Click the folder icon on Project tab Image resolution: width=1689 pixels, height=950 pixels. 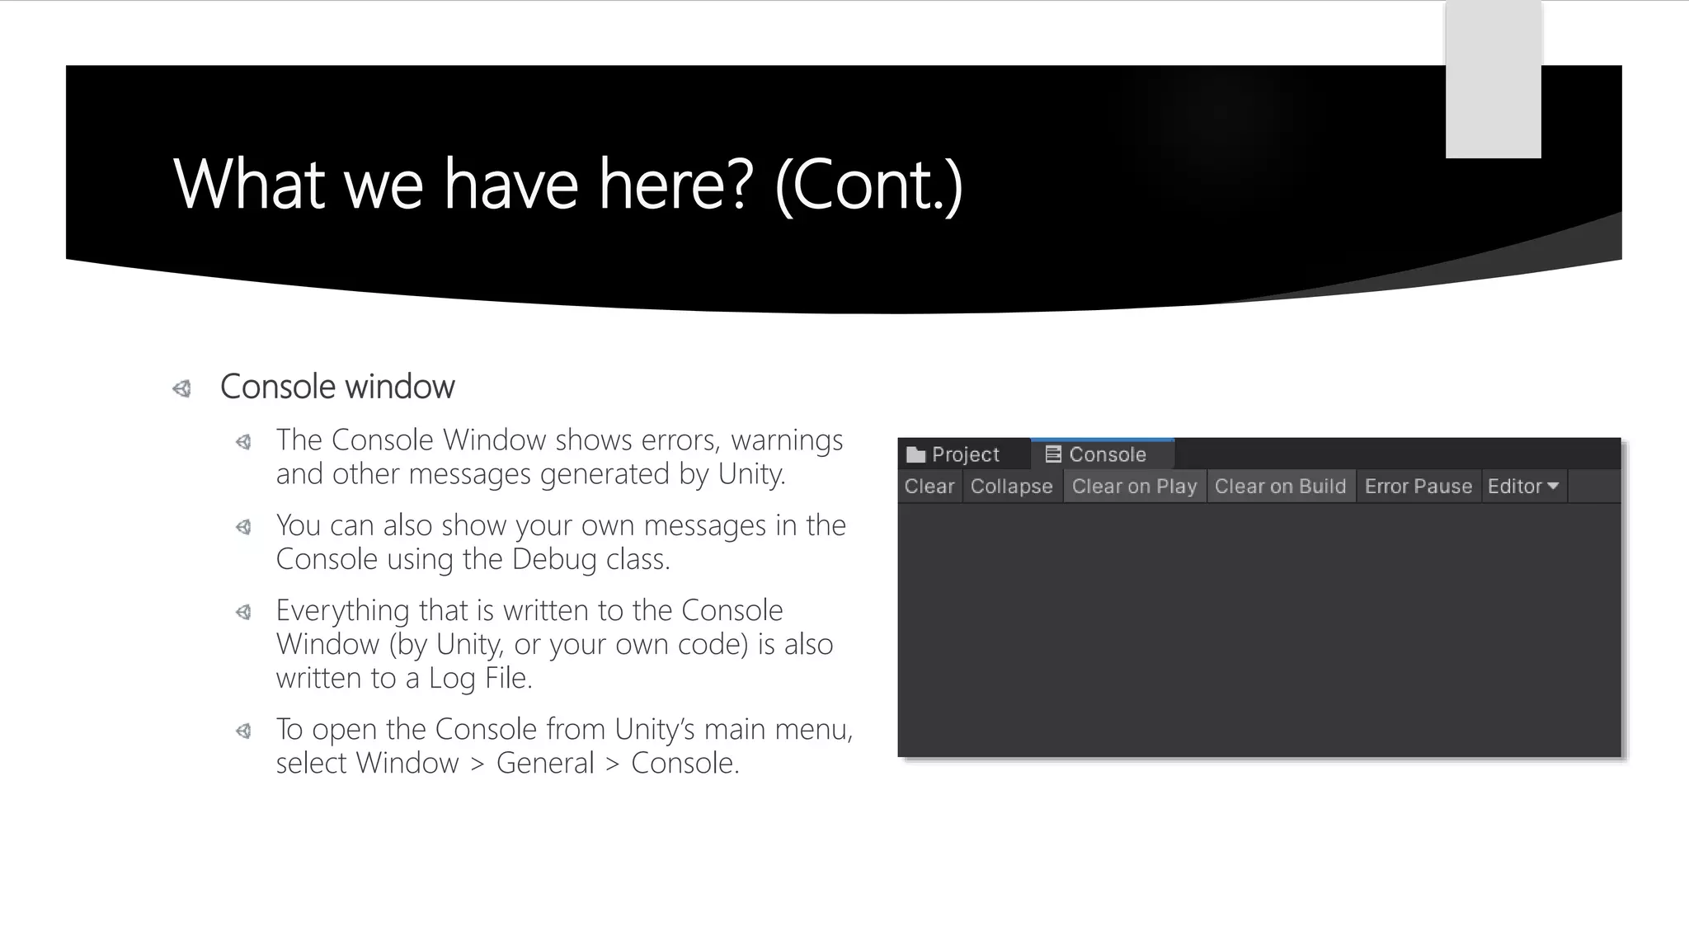click(915, 455)
